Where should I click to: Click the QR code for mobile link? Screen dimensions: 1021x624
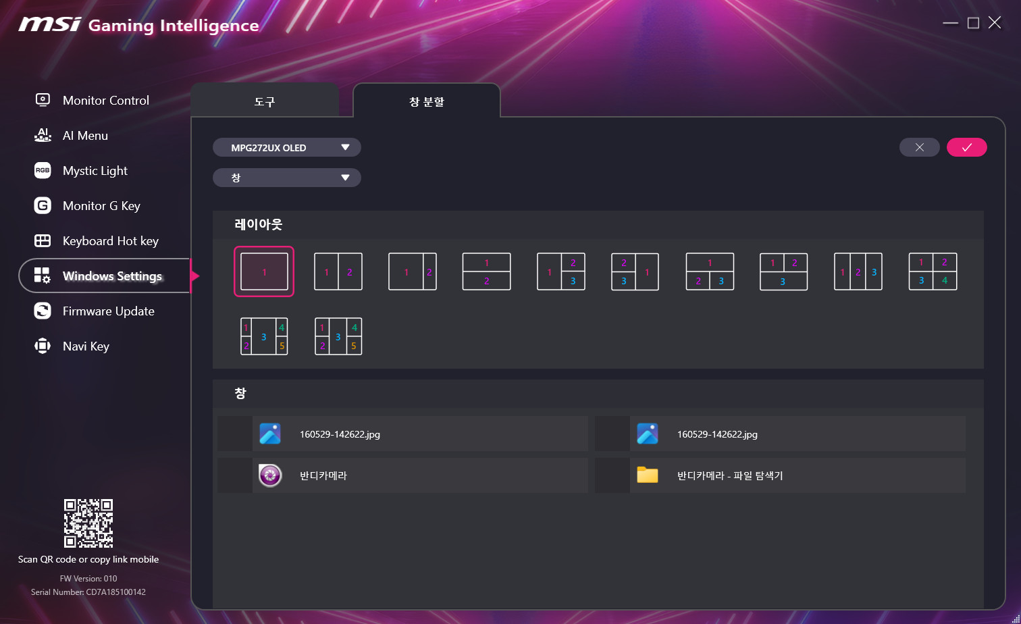point(88,523)
